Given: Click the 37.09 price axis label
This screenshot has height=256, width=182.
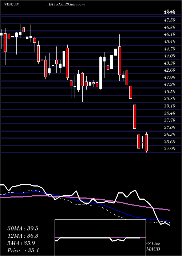Looking at the screenshot, I should tap(170, 127).
